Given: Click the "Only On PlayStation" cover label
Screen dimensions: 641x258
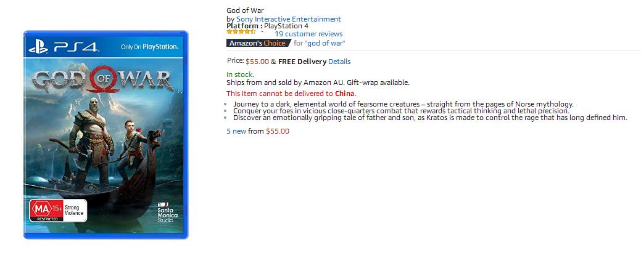Looking at the screenshot, I should point(150,47).
